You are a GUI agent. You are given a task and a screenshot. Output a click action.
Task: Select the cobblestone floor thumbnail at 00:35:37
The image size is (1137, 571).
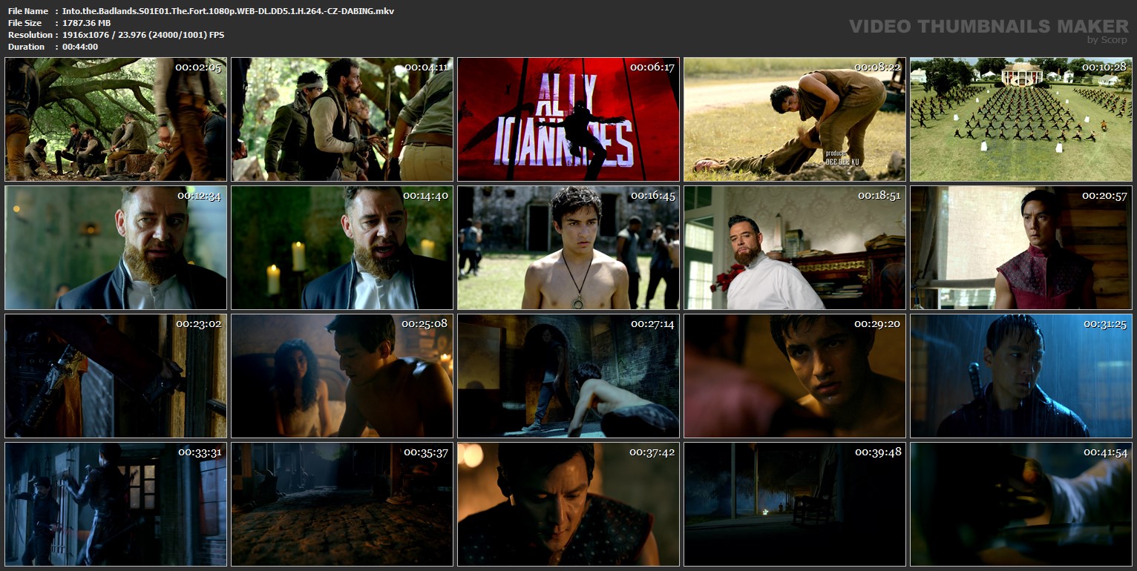pyautogui.click(x=342, y=504)
